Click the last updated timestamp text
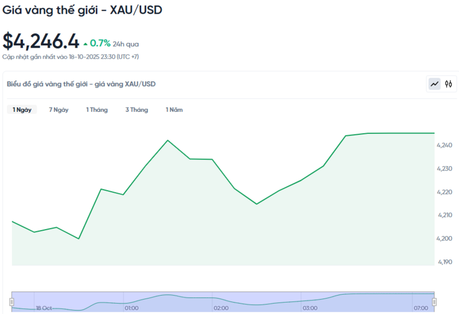Viewport: 459px width, 314px height. click(x=70, y=57)
